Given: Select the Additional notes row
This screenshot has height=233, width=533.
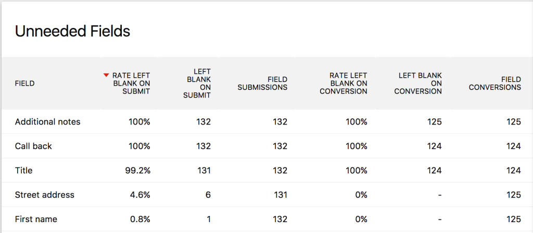Looking at the screenshot, I should pyautogui.click(x=48, y=122).
